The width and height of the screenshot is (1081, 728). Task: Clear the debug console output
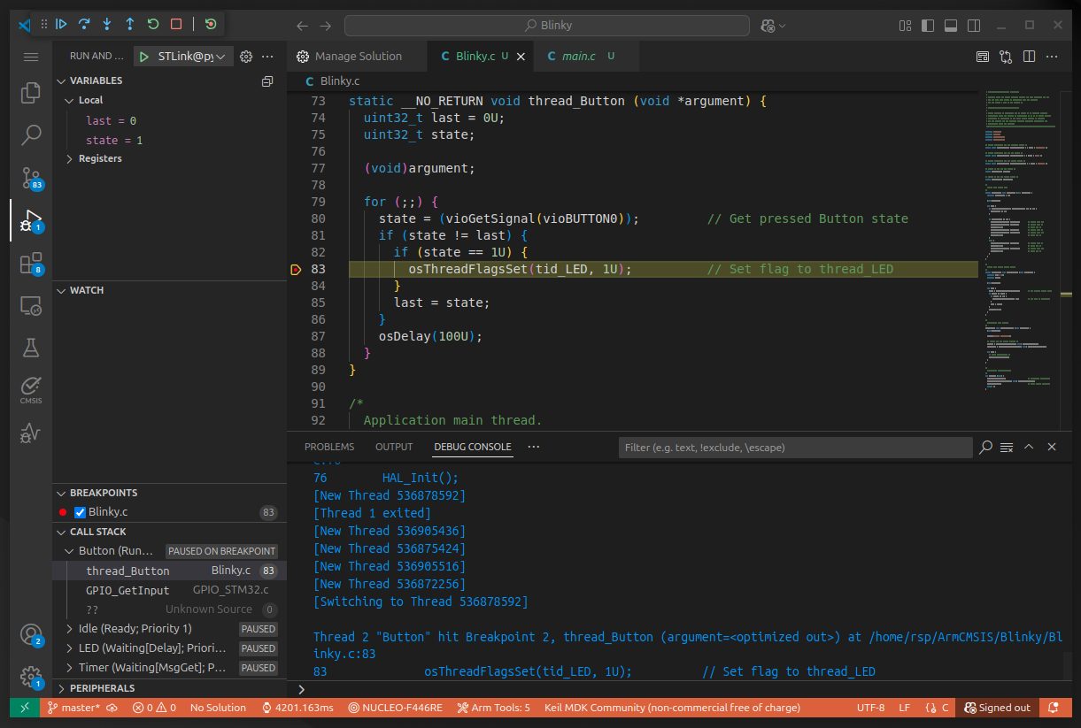[x=1007, y=448]
